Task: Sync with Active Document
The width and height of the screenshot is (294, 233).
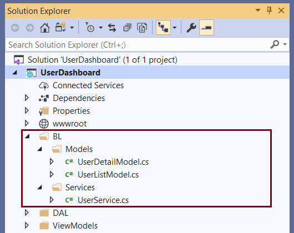Action: pyautogui.click(x=112, y=28)
